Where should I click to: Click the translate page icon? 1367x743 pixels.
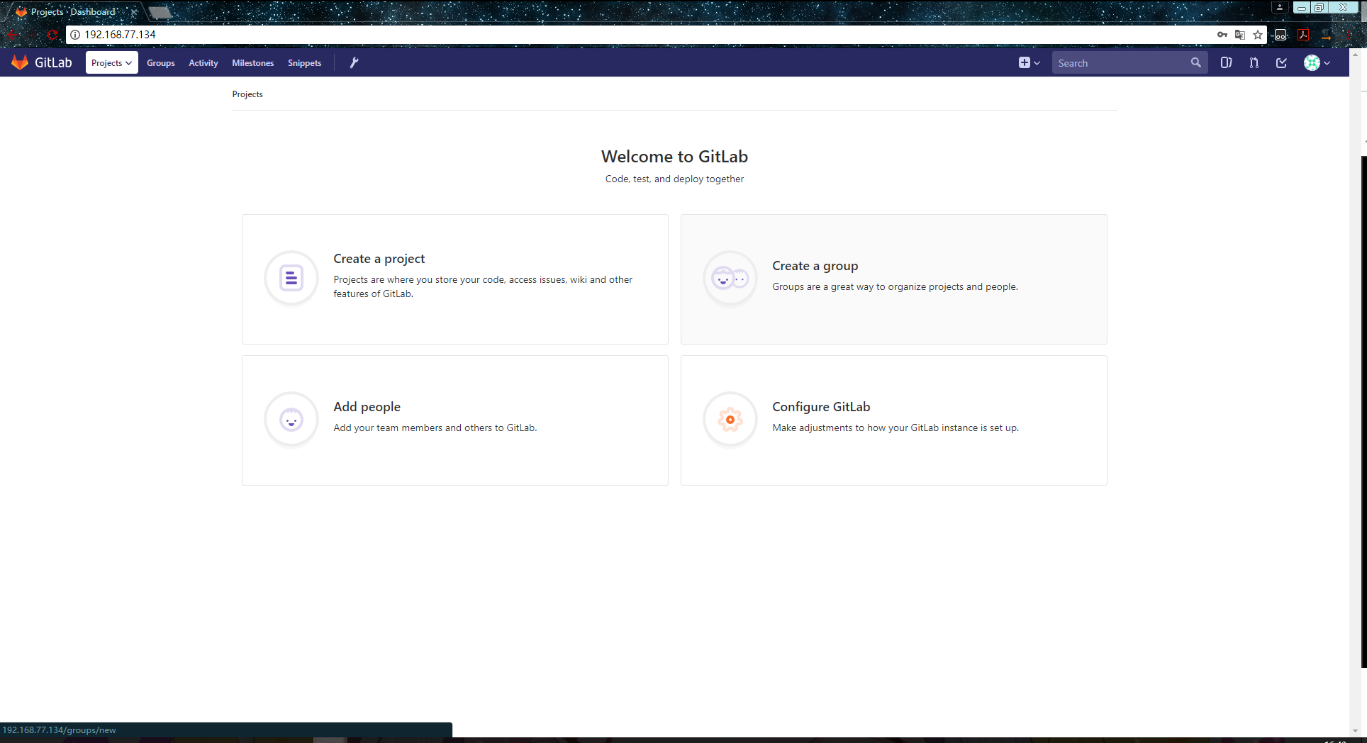click(x=1240, y=34)
